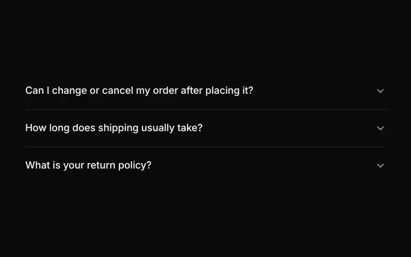
Task: Select the 'shipping usually take?' heading
Action: (114, 128)
